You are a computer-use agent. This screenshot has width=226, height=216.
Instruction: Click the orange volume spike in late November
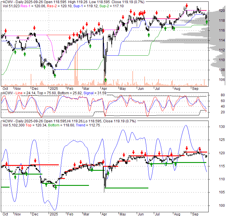[x=31, y=80]
